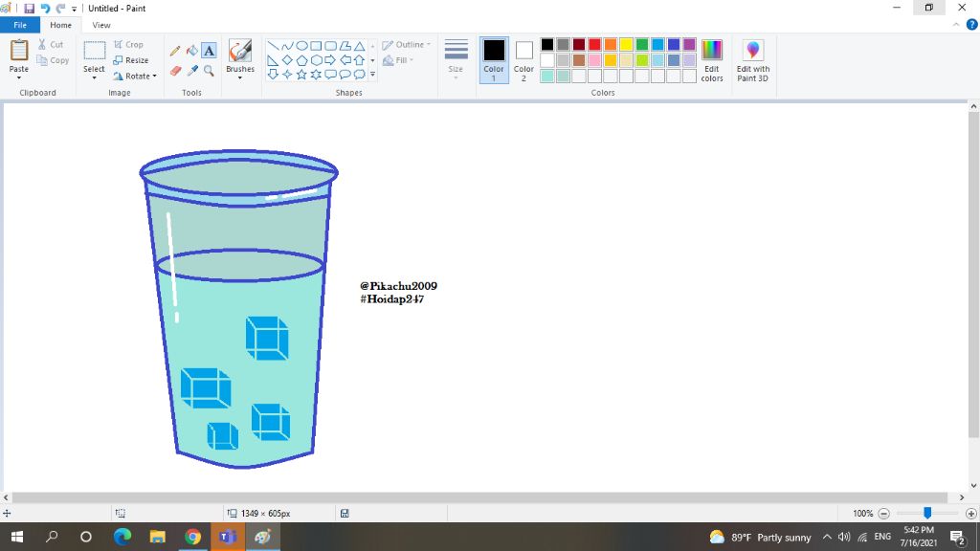Choose the Oval shape
980x551 pixels.
301,46
